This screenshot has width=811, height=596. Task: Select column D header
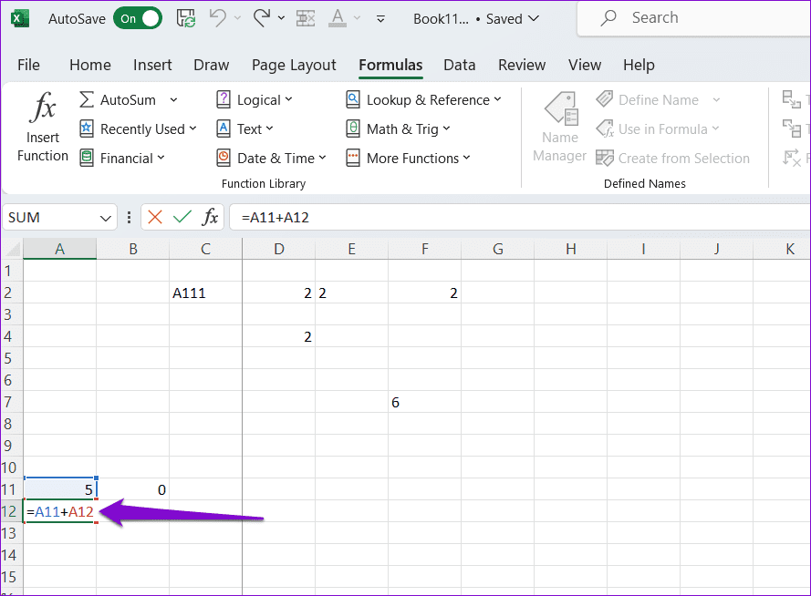(279, 249)
